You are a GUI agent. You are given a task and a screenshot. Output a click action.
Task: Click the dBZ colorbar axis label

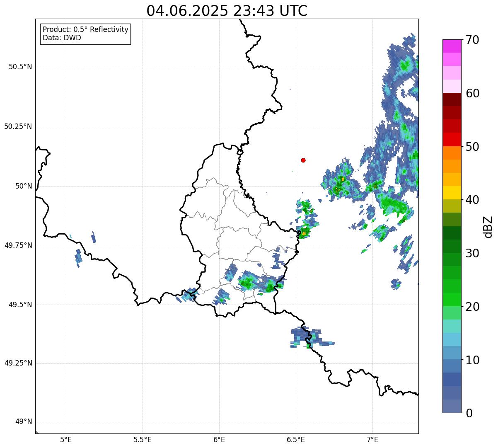pyautogui.click(x=488, y=227)
